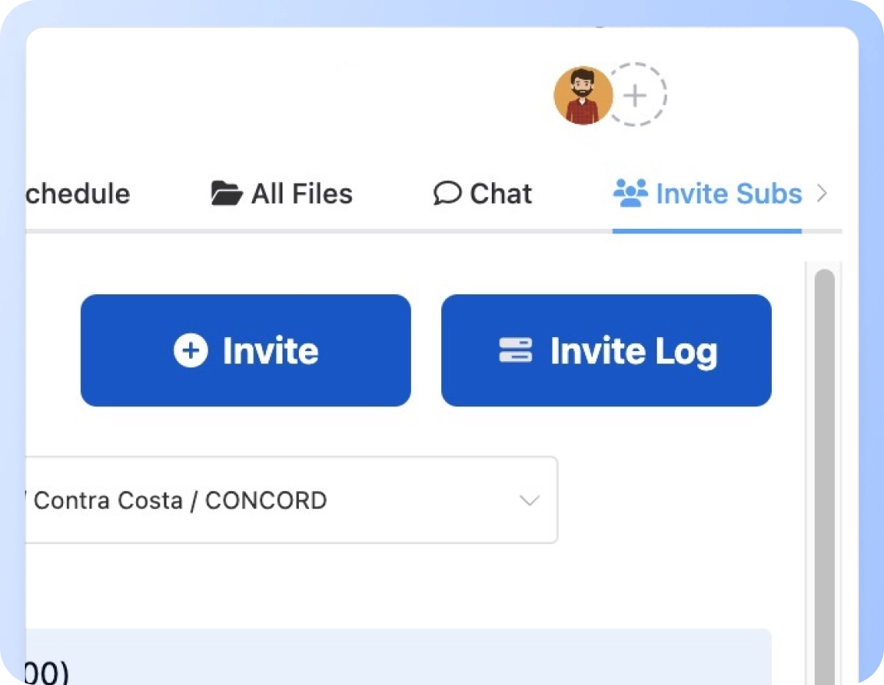Click the scrollbar track above the thumb

823,265
